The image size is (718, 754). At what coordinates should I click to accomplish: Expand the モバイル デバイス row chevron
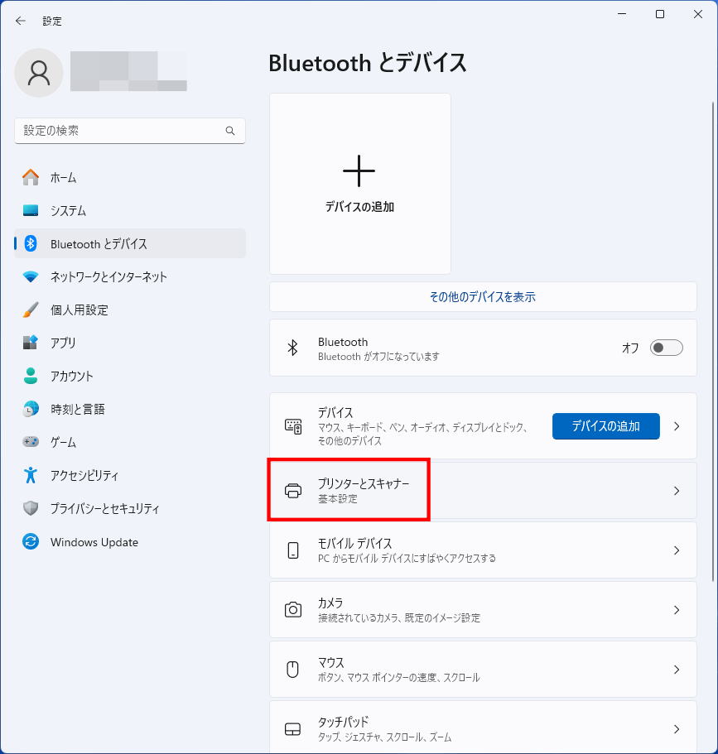[677, 550]
